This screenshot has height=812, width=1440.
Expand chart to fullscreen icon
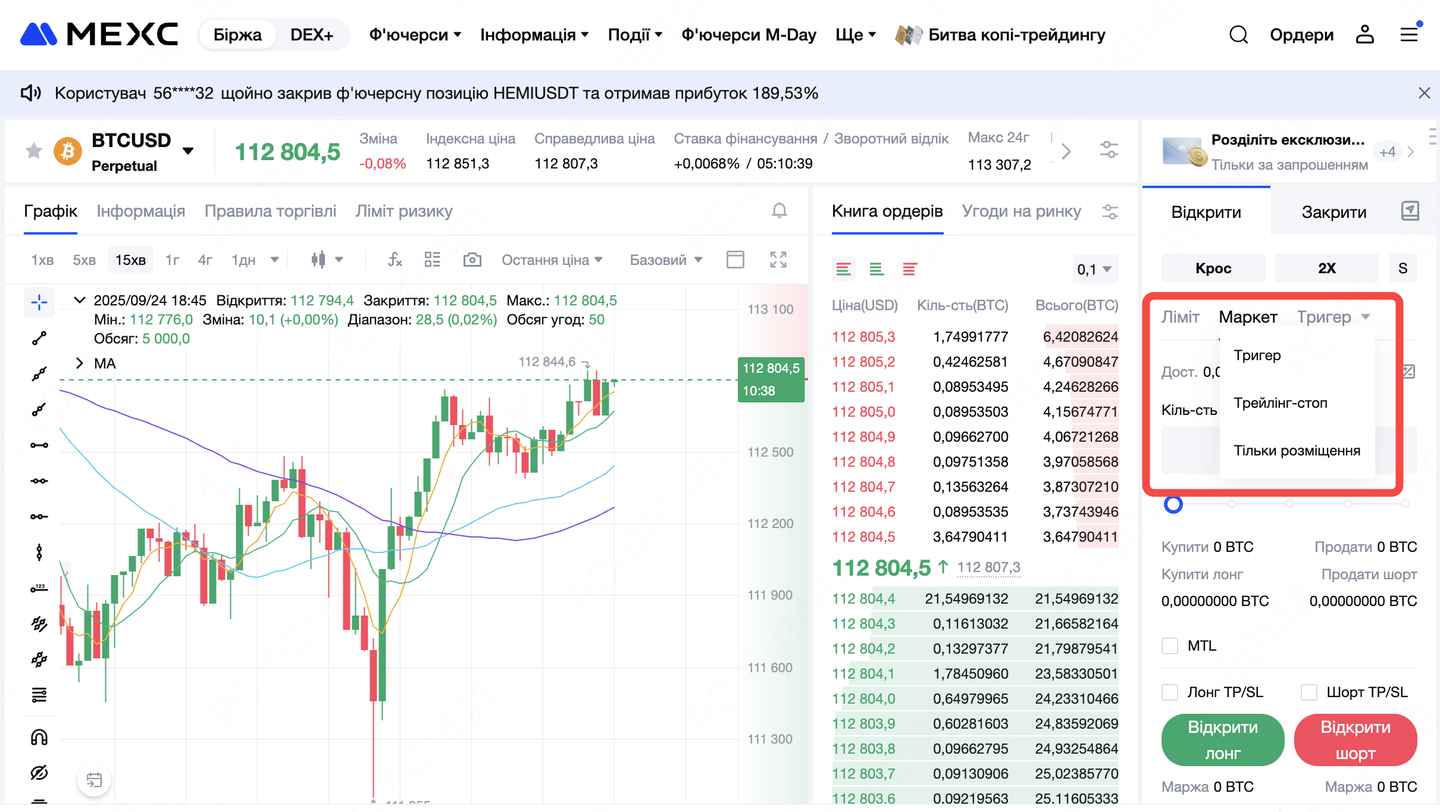tap(778, 260)
